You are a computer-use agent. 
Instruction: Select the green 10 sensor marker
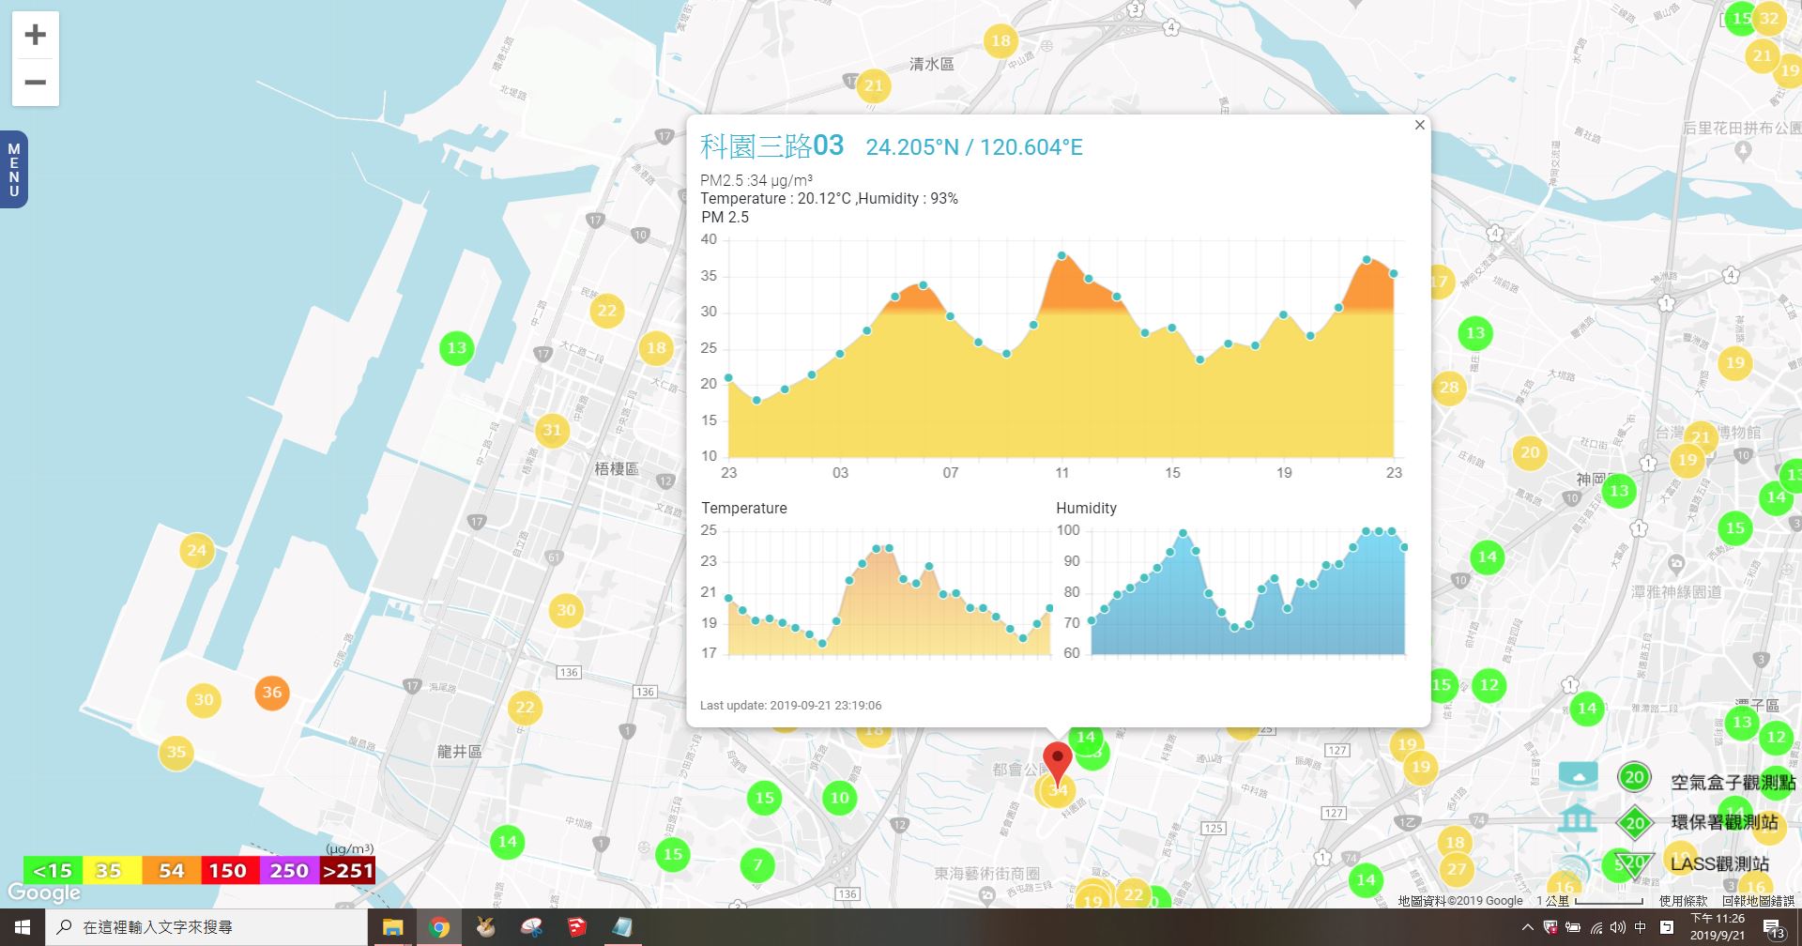coord(839,799)
